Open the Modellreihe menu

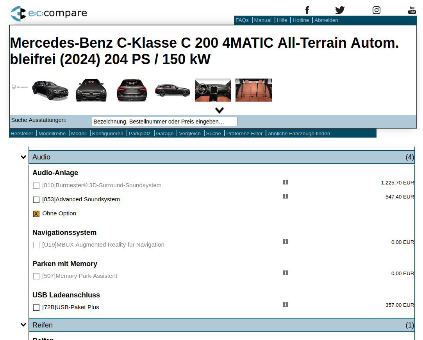tap(52, 134)
